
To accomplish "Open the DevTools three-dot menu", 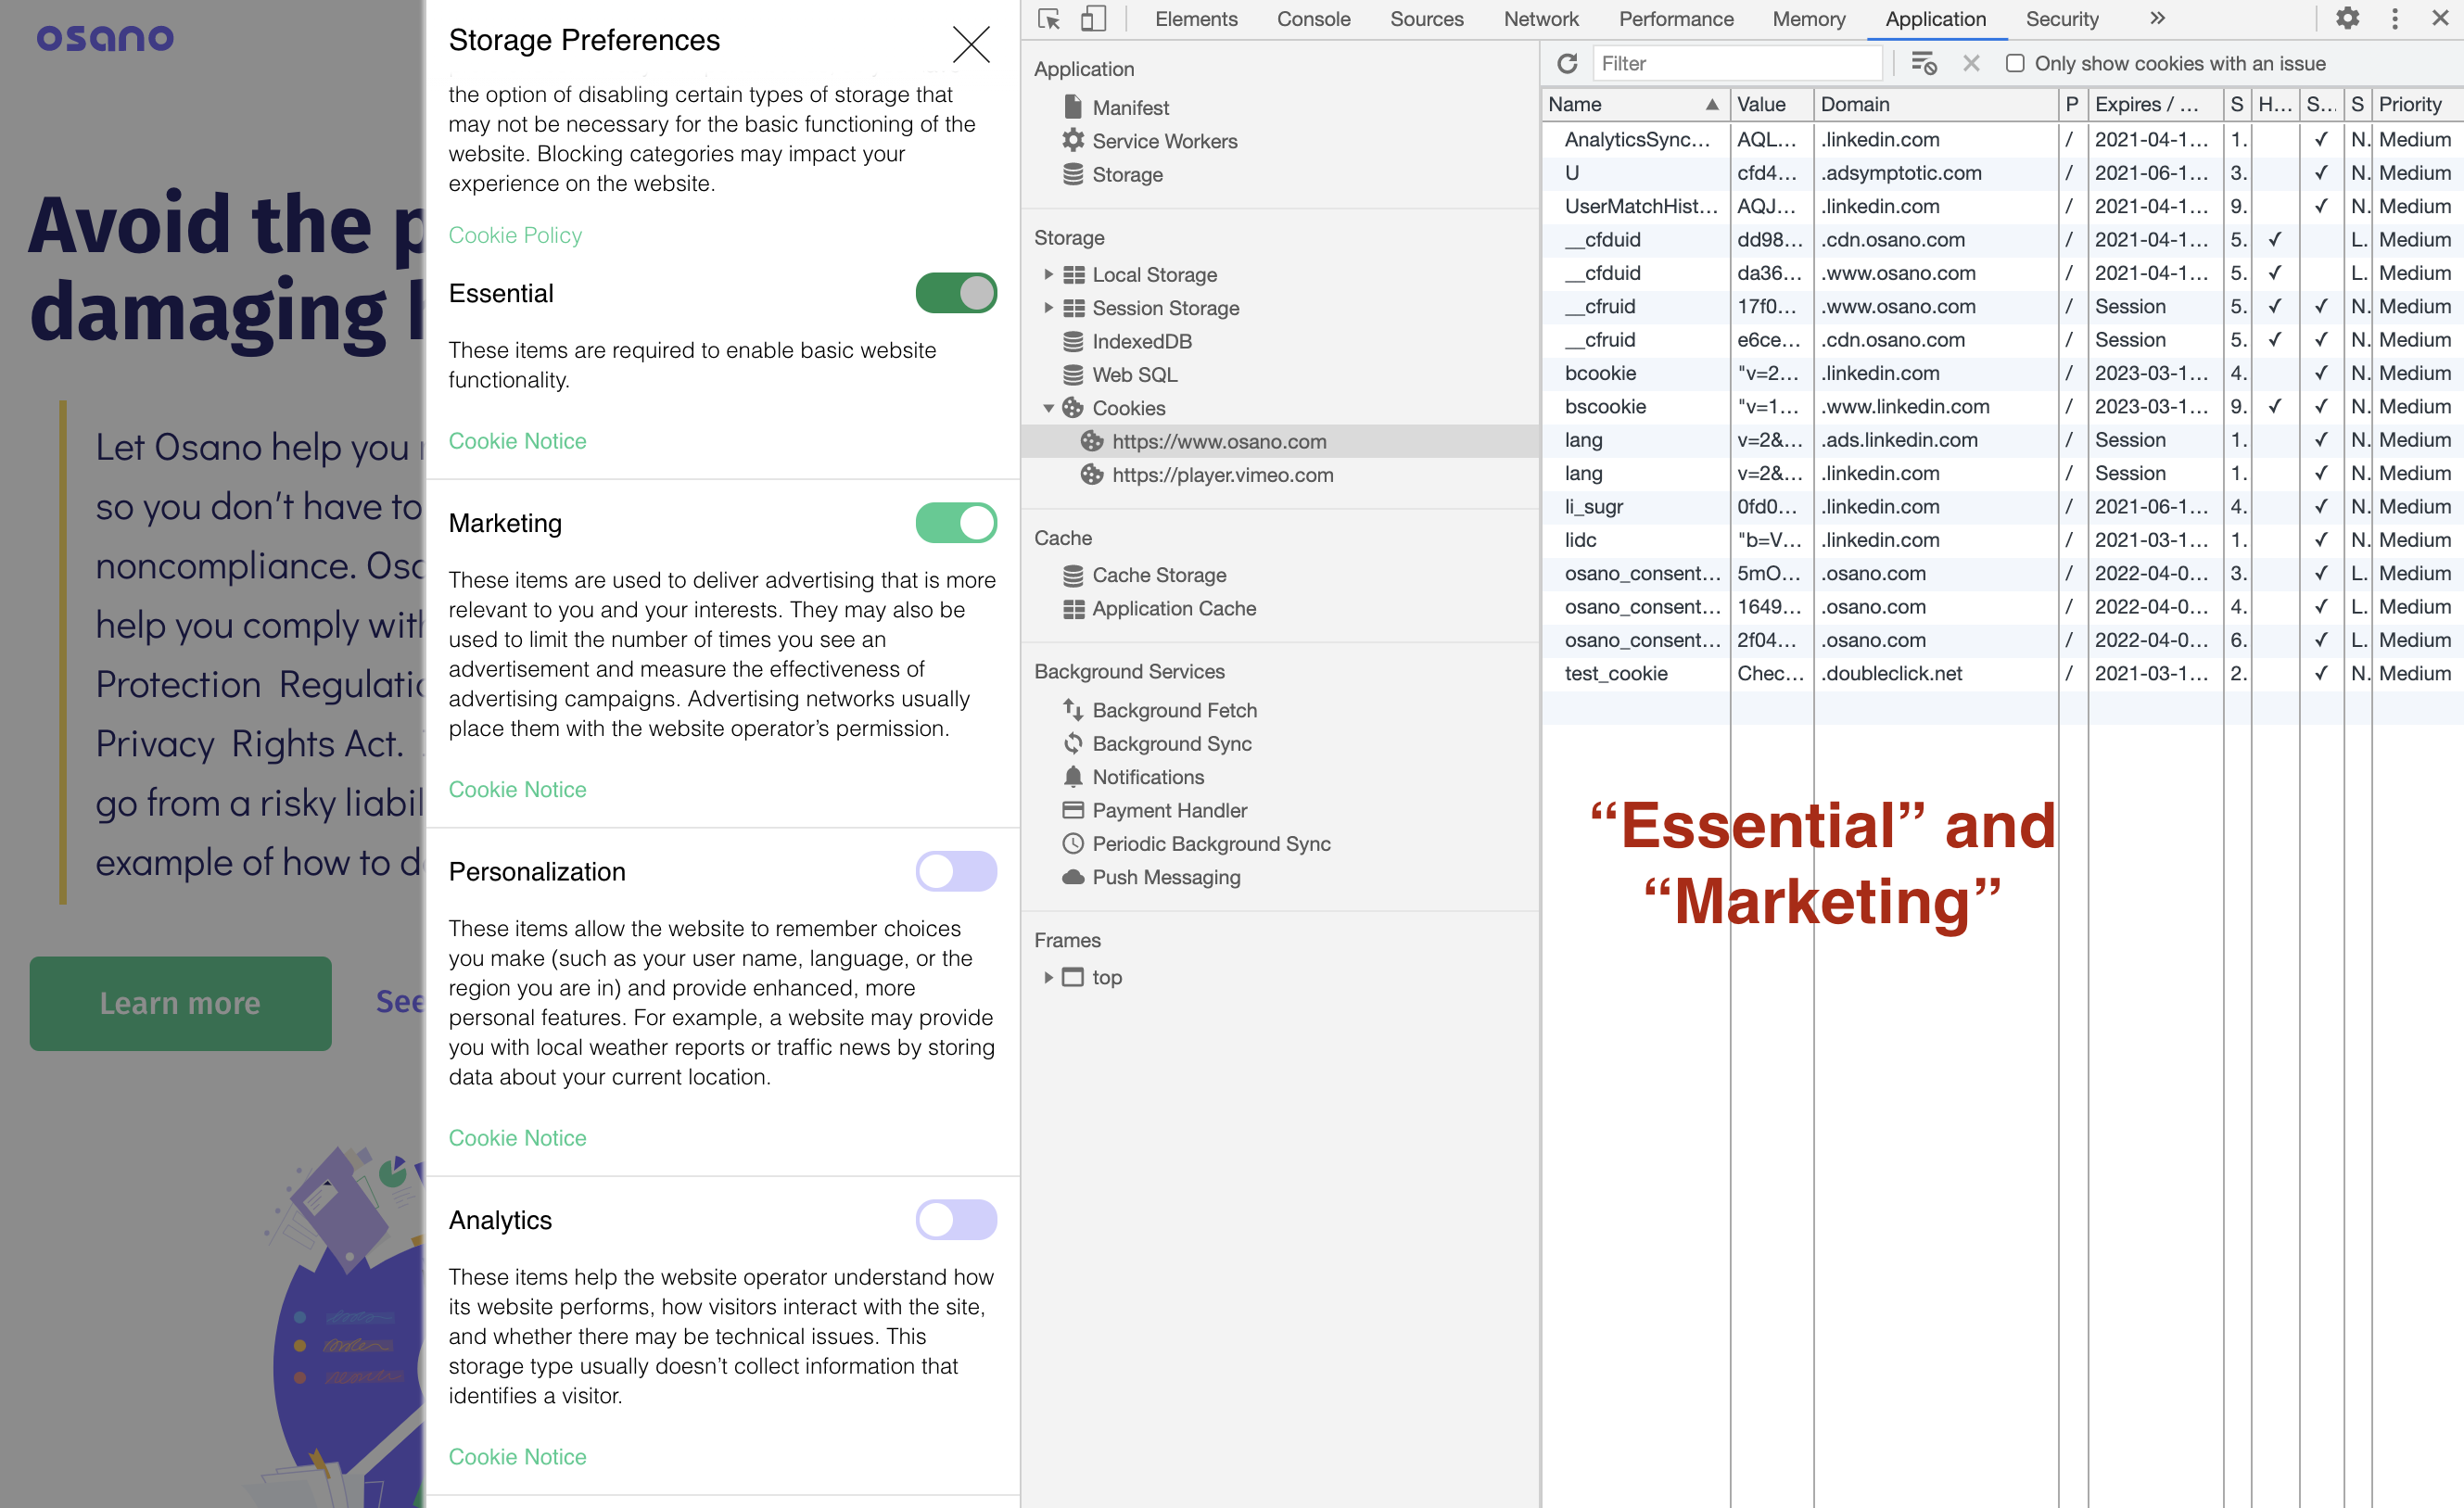I will (2395, 19).
